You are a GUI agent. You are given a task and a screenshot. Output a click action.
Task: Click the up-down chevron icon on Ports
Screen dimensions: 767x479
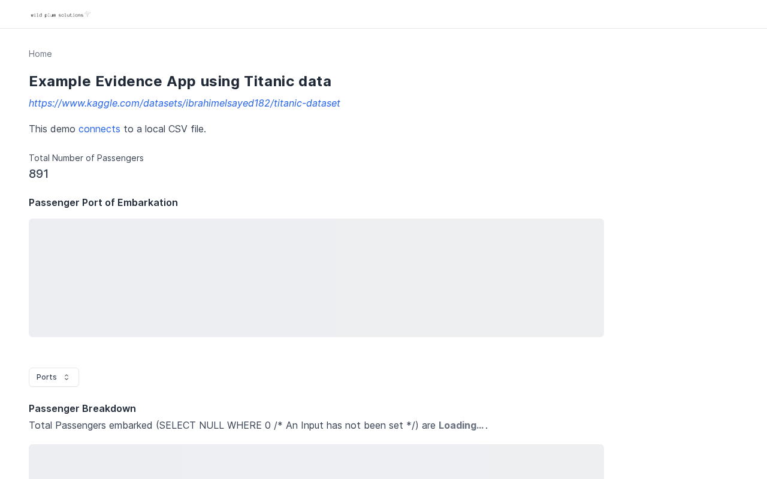point(67,377)
